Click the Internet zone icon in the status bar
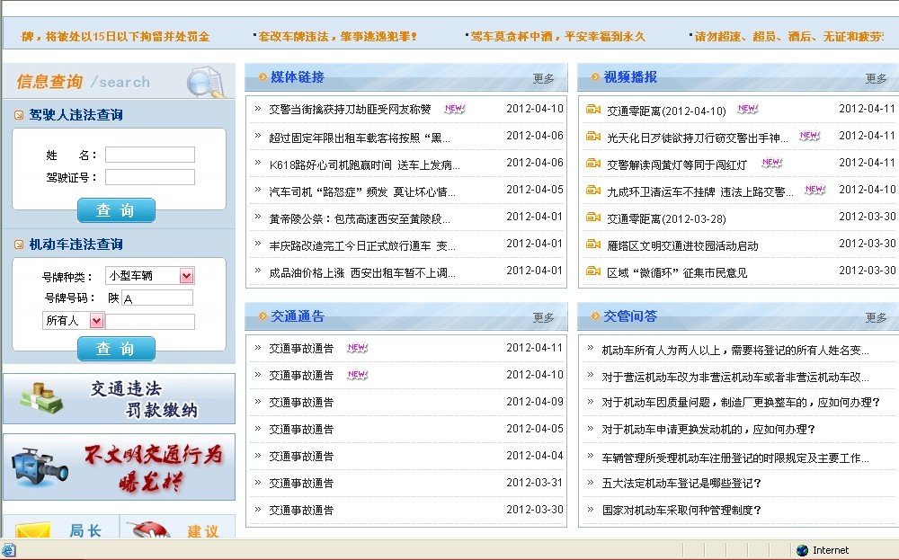899x560 pixels. (x=801, y=550)
